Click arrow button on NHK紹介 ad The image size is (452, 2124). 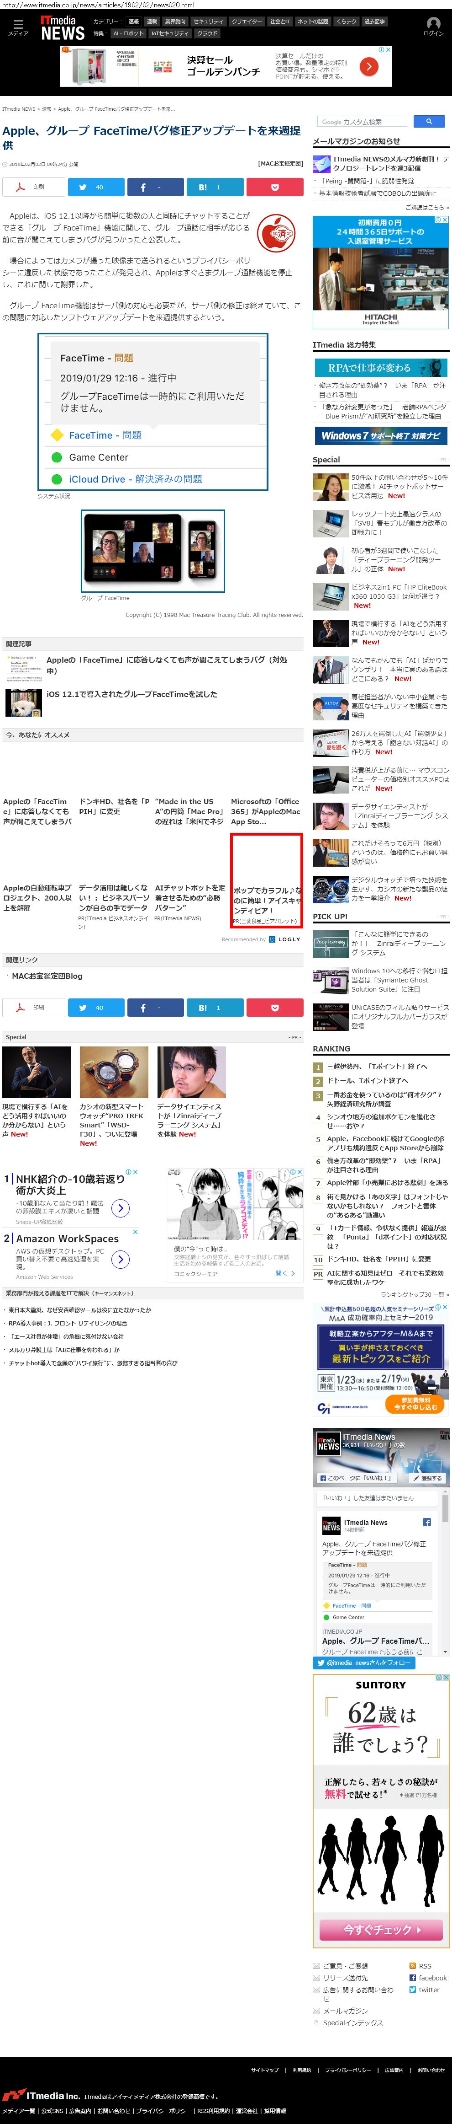click(120, 1208)
